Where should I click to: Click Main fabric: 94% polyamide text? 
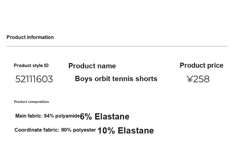point(47,116)
